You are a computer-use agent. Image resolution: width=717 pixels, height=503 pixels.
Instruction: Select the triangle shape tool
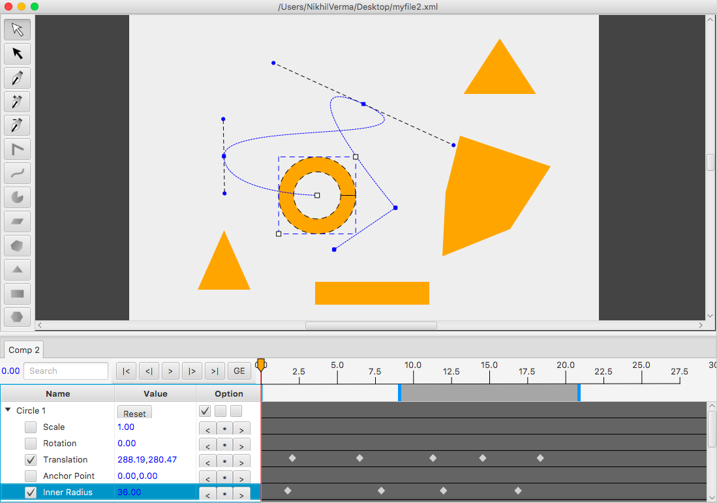[x=18, y=269]
